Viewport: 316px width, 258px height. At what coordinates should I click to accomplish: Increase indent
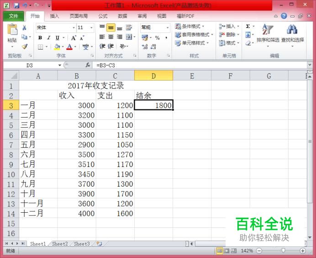111,47
